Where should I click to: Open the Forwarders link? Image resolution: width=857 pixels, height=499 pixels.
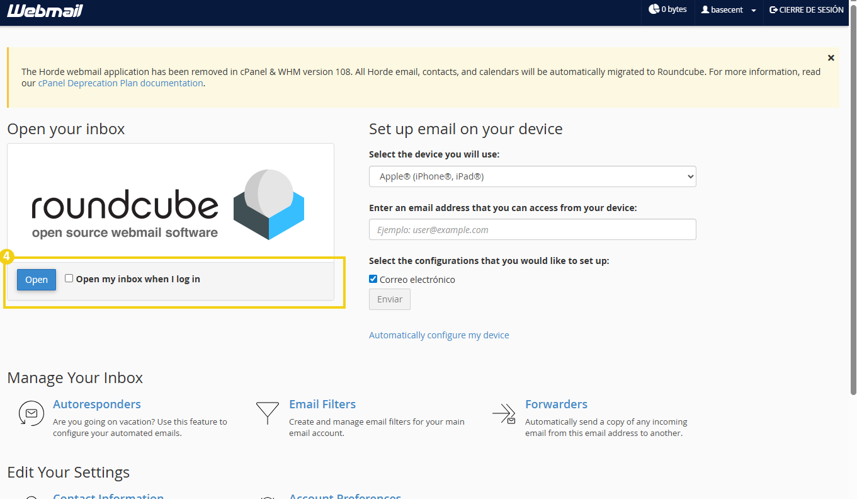[x=556, y=404]
